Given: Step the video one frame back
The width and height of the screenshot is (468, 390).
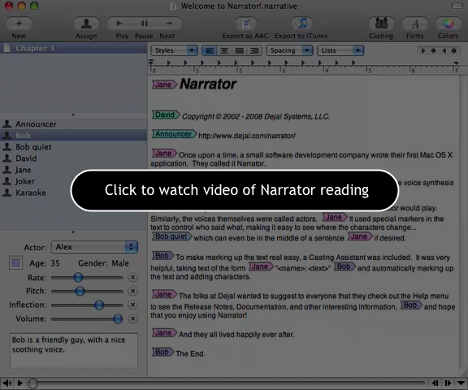Looking at the screenshot, I should (435, 383).
